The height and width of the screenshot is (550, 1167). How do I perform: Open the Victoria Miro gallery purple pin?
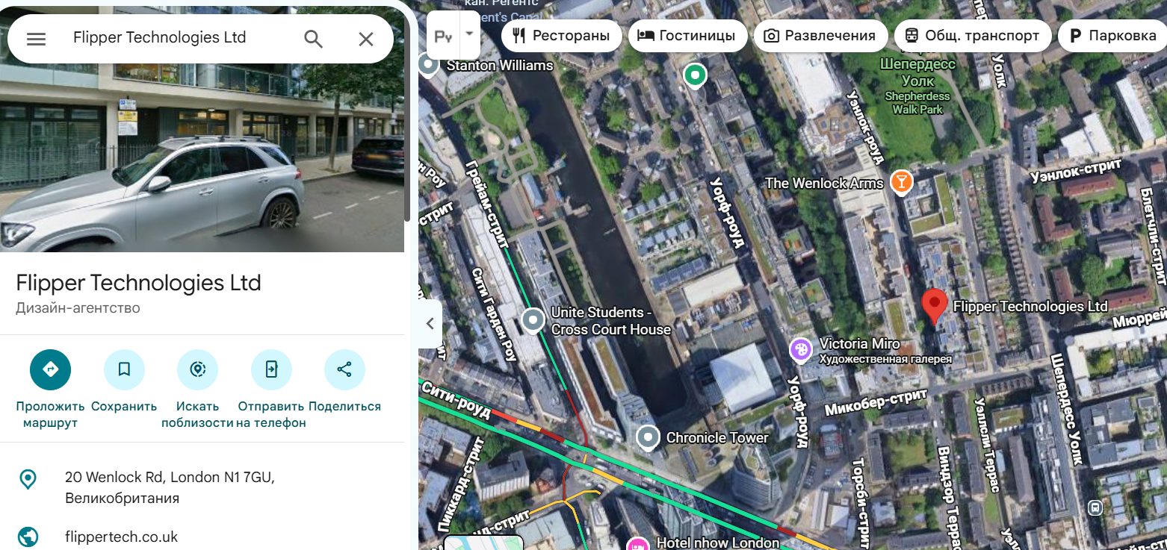pos(801,349)
